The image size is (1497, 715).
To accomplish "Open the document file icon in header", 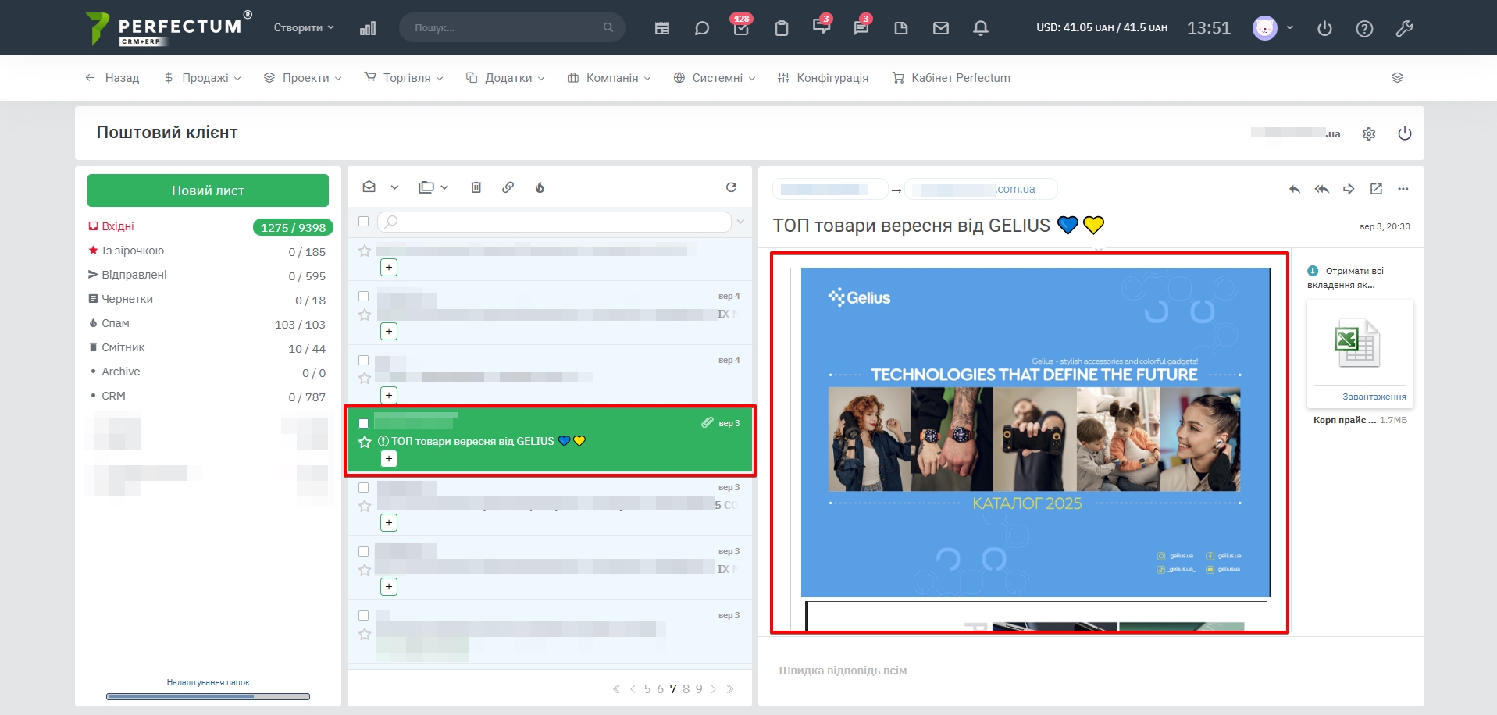I will tap(901, 28).
